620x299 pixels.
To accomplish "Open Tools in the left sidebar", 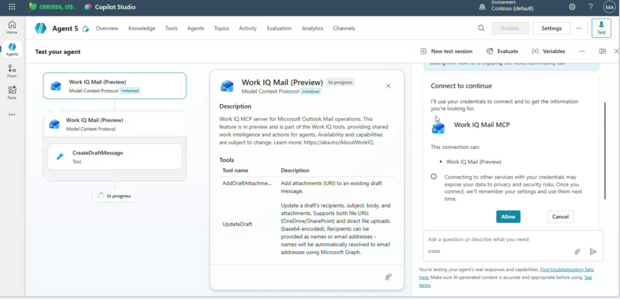I will coord(12,93).
